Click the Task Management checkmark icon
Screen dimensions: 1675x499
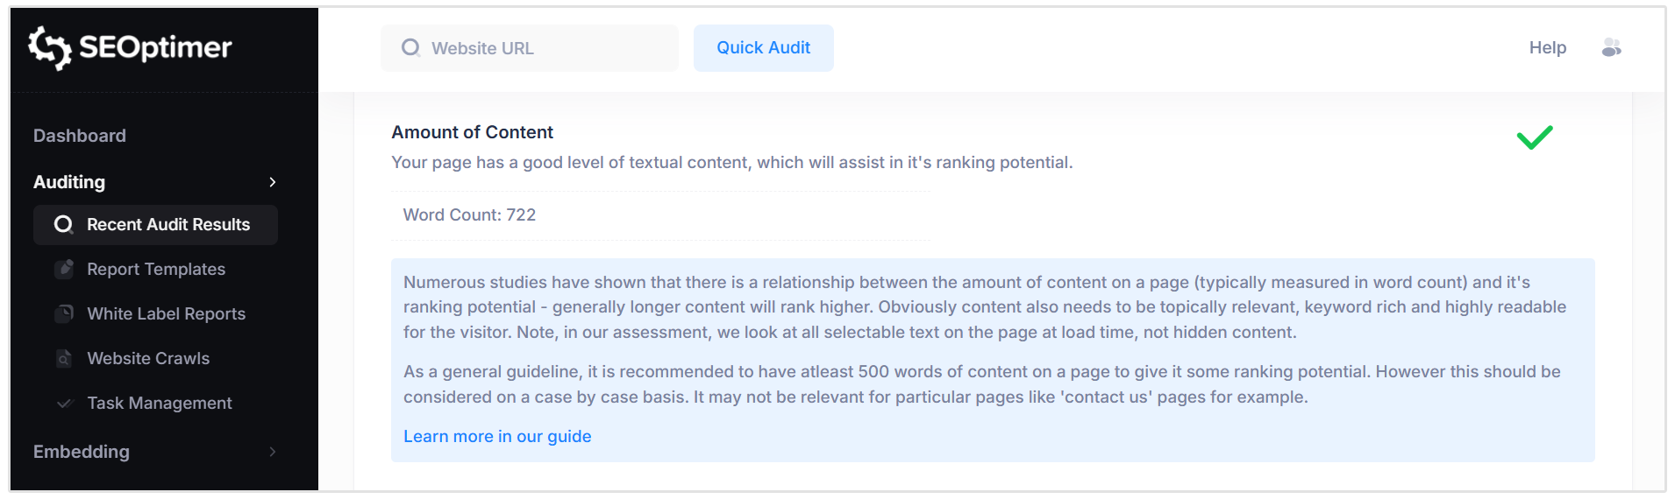click(64, 404)
